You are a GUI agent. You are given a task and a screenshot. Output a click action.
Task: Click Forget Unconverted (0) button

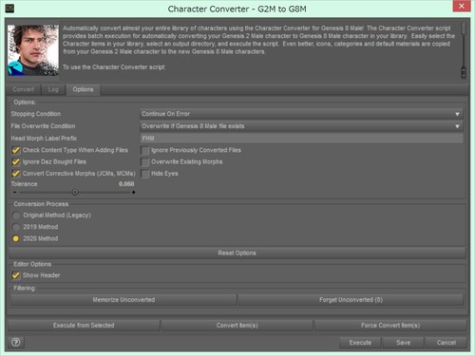[x=351, y=300]
